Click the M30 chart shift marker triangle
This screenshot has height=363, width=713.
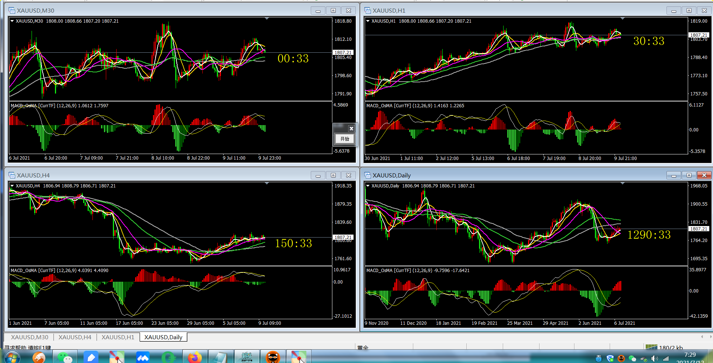pos(267,19)
